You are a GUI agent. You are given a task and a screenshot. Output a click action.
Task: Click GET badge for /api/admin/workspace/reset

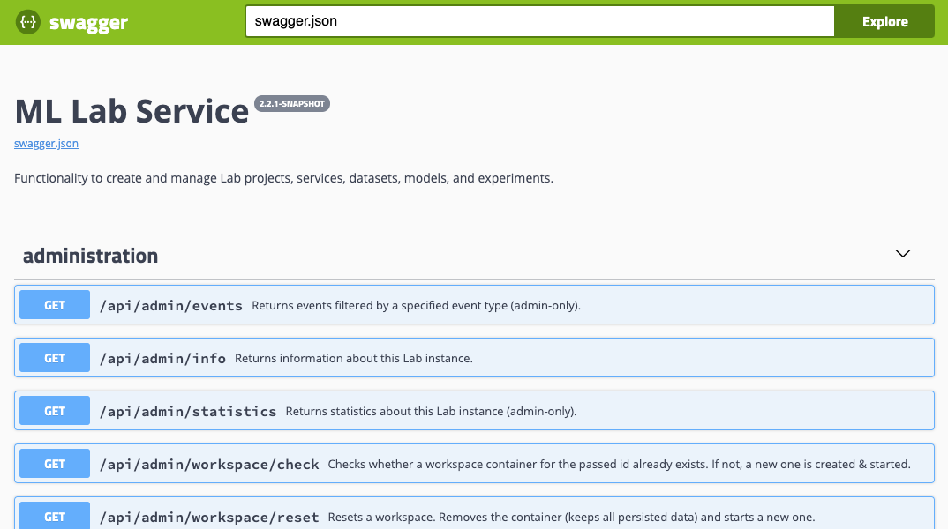55,516
